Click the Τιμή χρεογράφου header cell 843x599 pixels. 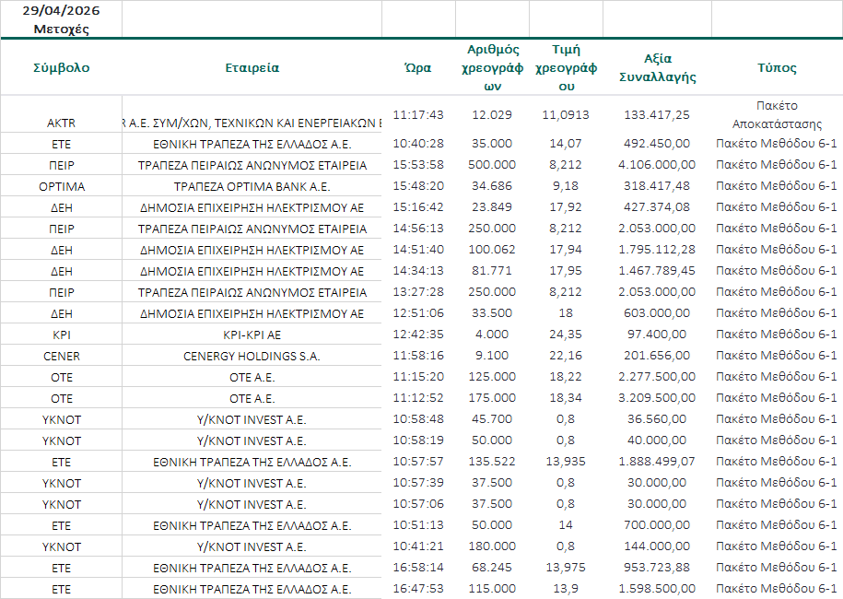coord(566,67)
